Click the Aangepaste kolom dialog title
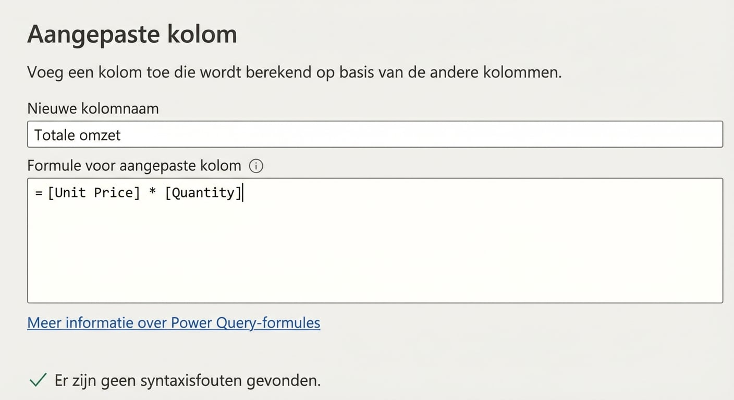Viewport: 734px width, 400px height. tap(132, 33)
